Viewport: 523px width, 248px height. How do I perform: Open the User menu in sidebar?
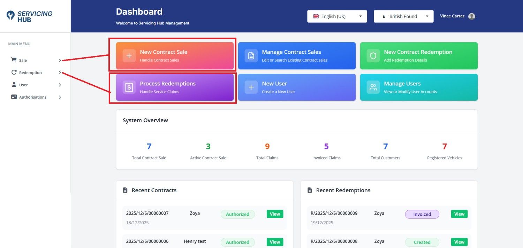[24, 85]
